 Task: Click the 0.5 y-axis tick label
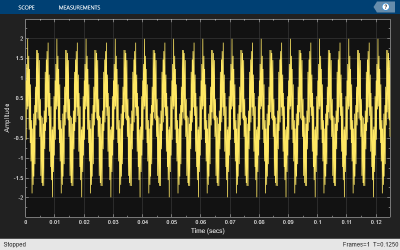(19, 98)
